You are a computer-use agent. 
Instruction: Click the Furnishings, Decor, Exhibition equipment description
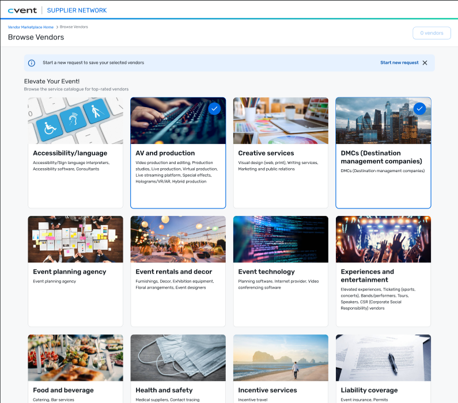coord(175,284)
